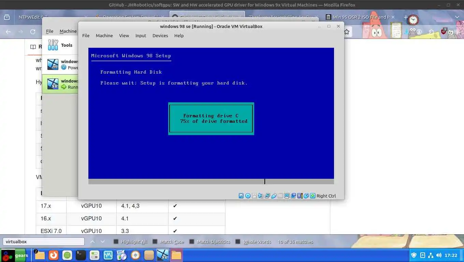Open the volume control in system tray

click(x=439, y=255)
